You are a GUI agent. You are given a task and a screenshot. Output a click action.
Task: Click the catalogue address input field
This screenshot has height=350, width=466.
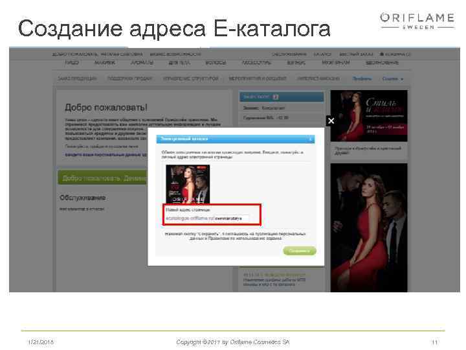[x=232, y=218]
